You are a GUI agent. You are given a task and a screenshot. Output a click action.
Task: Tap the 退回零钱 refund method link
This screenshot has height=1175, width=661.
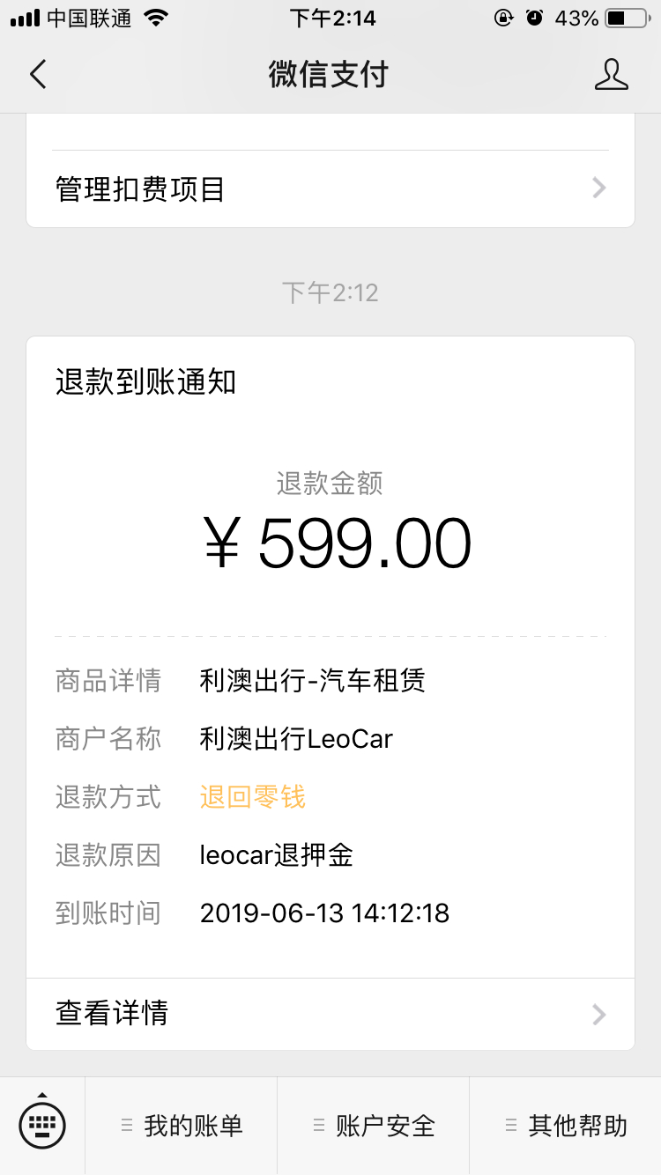pyautogui.click(x=253, y=797)
